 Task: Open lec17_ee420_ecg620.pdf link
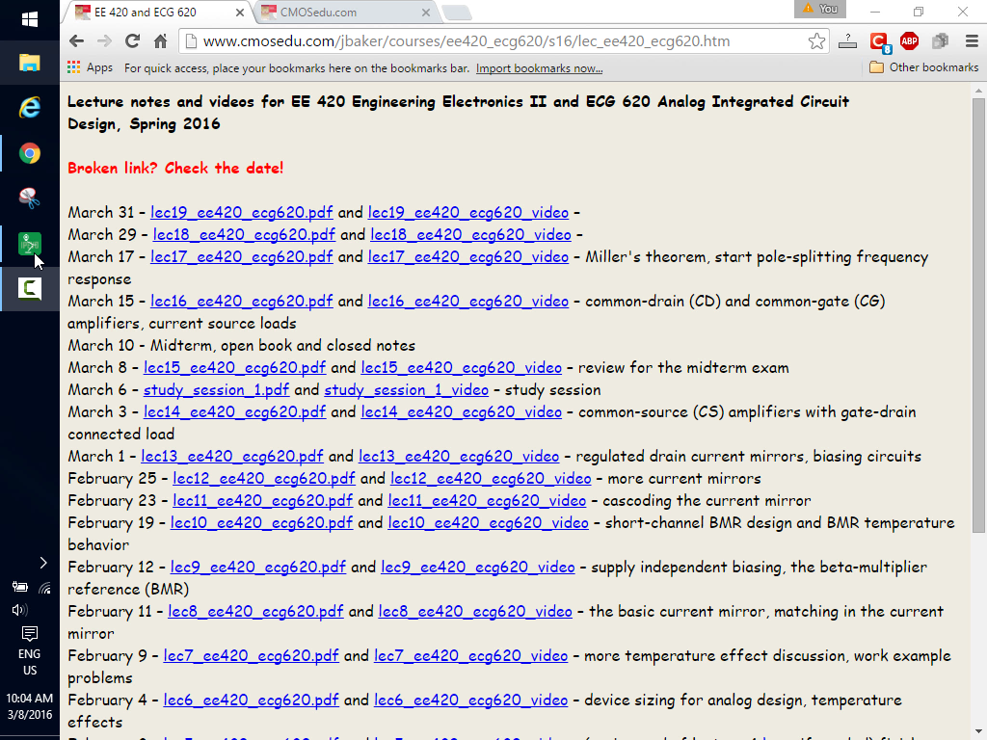click(x=242, y=256)
